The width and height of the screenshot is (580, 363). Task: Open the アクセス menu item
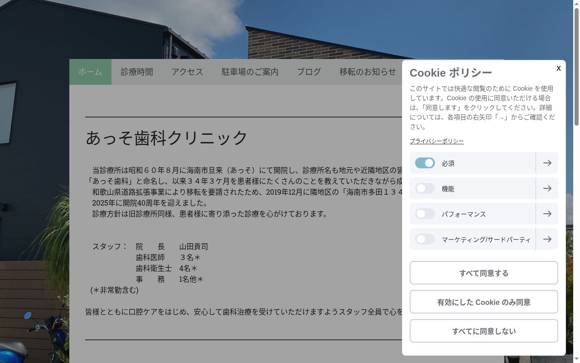coord(187,72)
